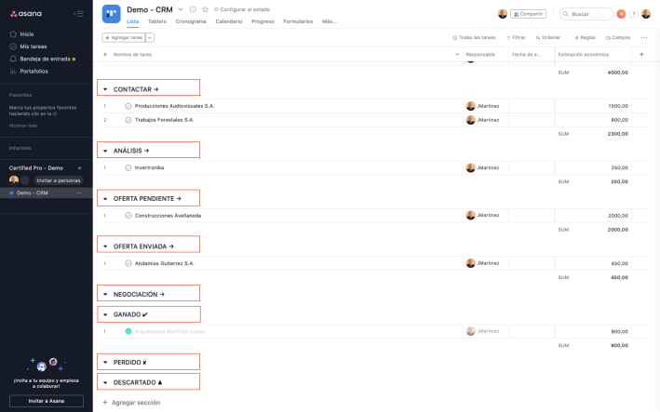Collapse the CONTACTAR section
Viewport: 660px width, 412px height.
tap(105, 89)
